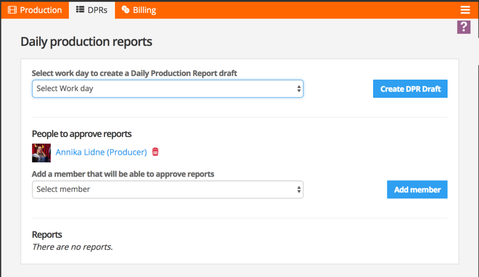Click the Daily production reports heading
The image size is (479, 277).
(86, 42)
